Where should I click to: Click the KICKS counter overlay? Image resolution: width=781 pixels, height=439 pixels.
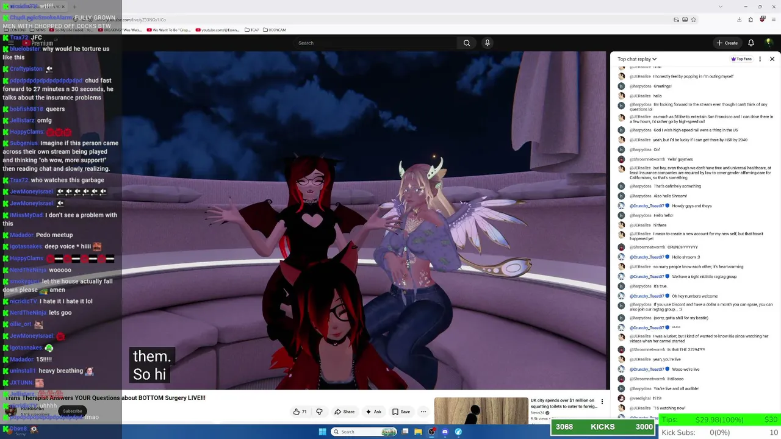point(603,427)
